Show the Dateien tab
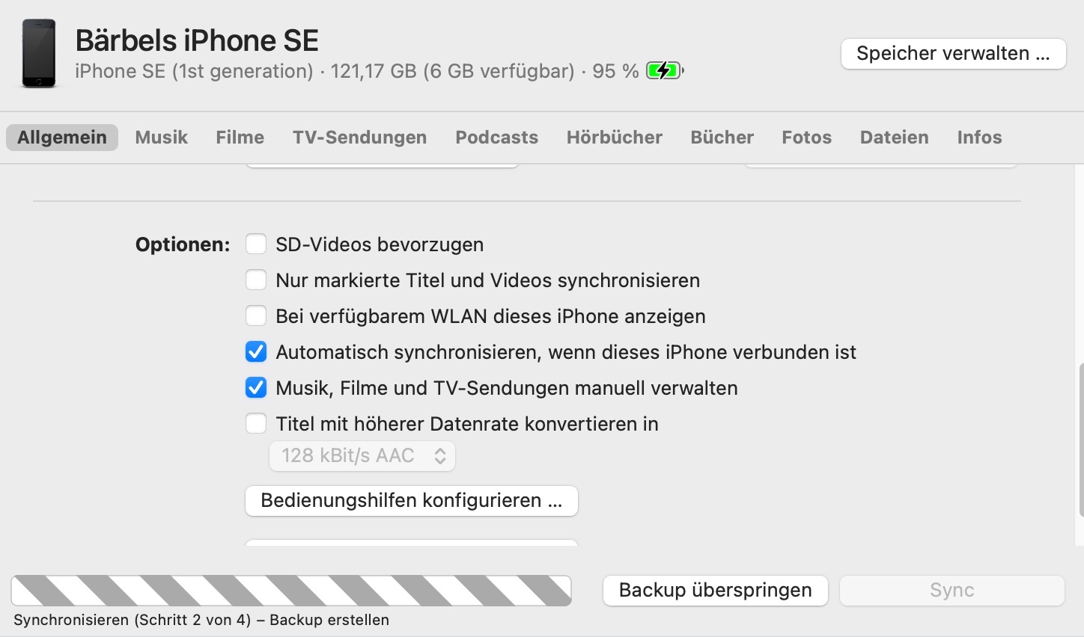The image size is (1084, 637). [x=894, y=138]
